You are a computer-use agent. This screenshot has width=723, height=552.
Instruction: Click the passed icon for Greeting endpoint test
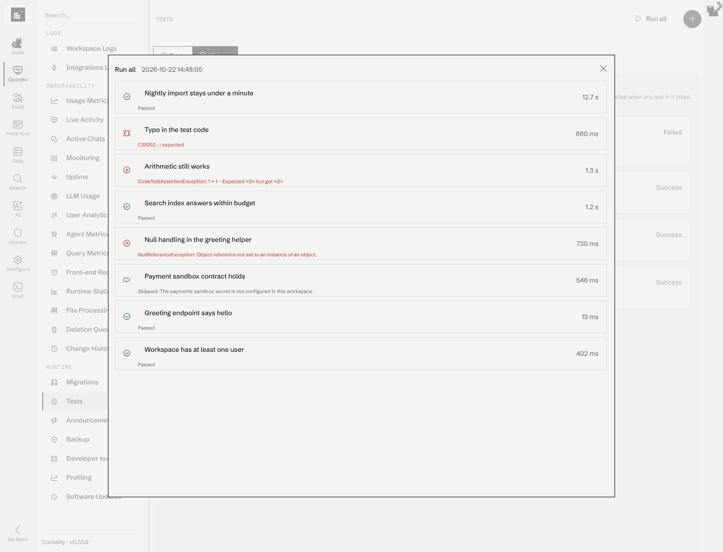127,317
